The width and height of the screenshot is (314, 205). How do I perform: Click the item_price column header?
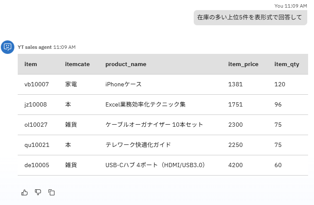243,64
